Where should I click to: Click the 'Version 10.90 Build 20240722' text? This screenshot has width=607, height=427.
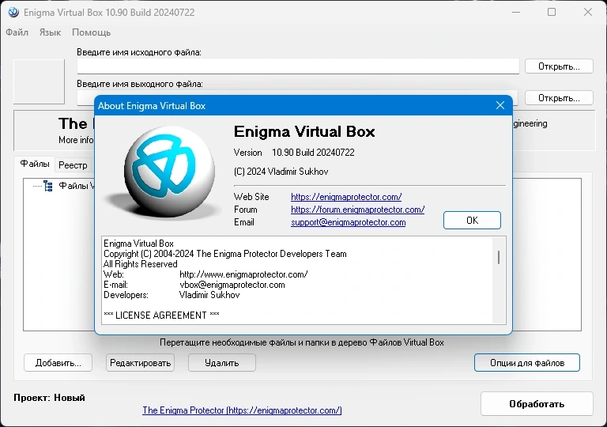pyautogui.click(x=294, y=153)
